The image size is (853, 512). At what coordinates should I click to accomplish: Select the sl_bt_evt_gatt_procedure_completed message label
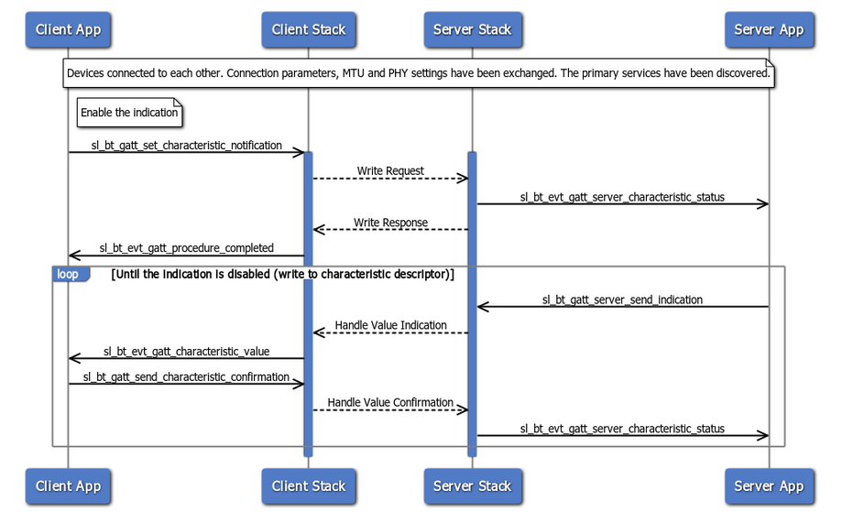click(186, 247)
